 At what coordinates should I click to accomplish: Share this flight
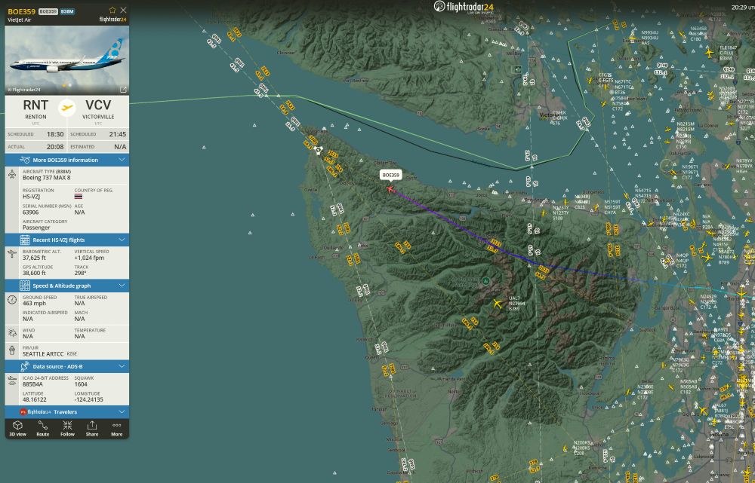(x=92, y=428)
